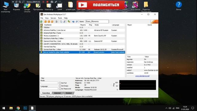Select the Wernite Role Play server row
Screen dimensions: 197x111
point(82,47)
